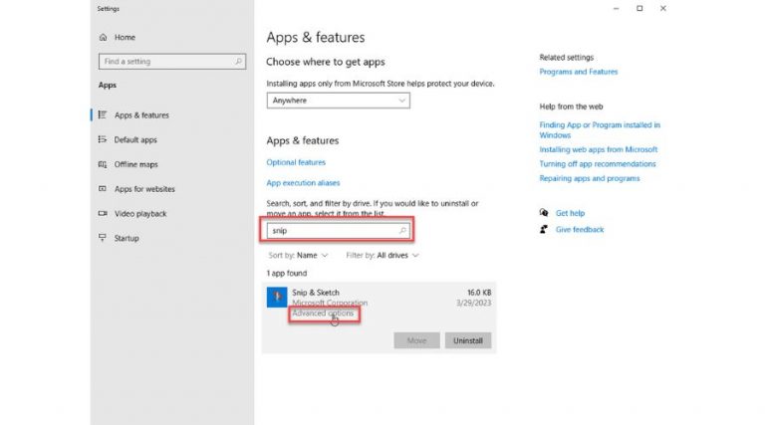The image size is (765, 425).
Task: Click the Startup sidebar icon
Action: tap(103, 238)
